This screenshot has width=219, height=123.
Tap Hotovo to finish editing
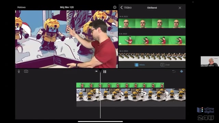[x=21, y=7]
